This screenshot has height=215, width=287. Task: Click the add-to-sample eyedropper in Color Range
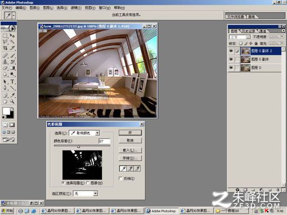131,168
